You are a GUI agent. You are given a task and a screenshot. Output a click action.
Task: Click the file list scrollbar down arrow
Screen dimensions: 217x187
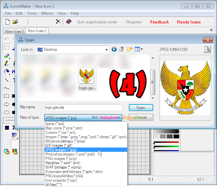click(153, 98)
